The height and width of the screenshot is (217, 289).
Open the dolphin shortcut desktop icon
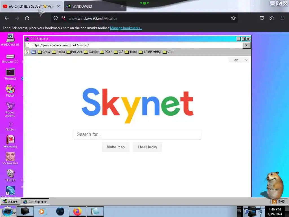pos(10,190)
